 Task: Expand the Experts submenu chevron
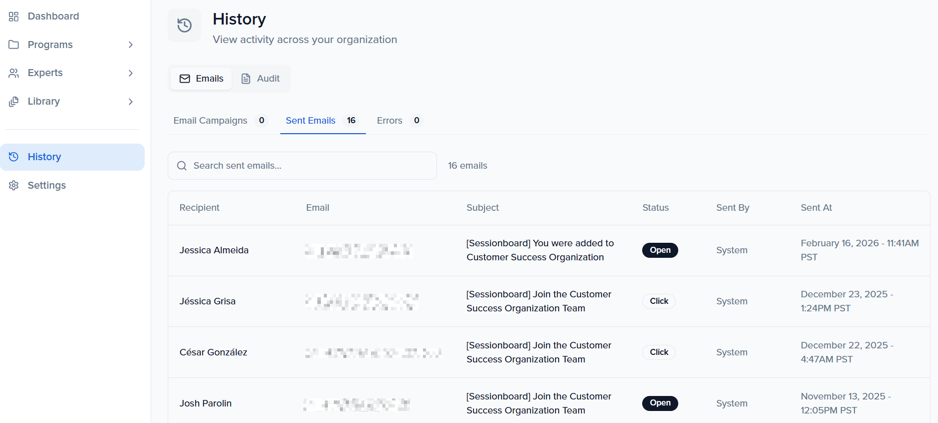(131, 73)
